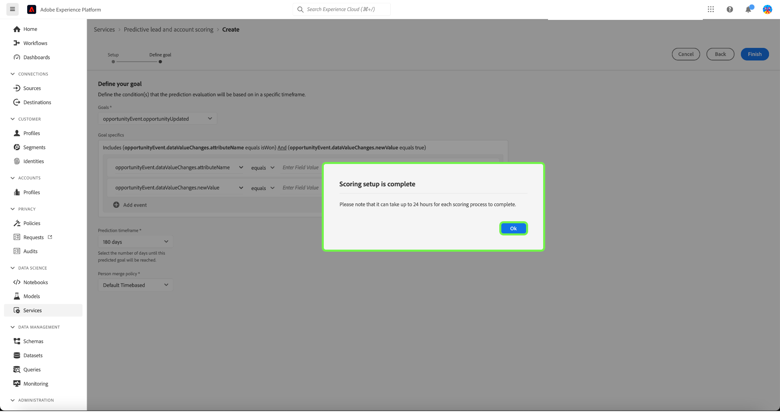Open the equals operator for attributeName
Screen dimensions: 780x412
263,168
